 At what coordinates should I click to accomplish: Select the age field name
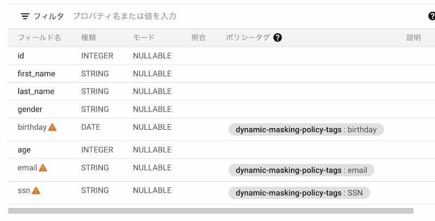[24, 150]
